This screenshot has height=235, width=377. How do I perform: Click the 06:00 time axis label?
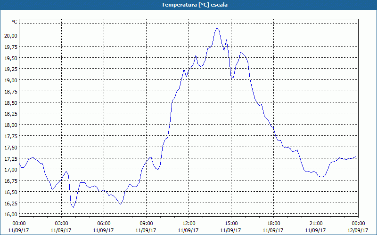click(x=104, y=224)
